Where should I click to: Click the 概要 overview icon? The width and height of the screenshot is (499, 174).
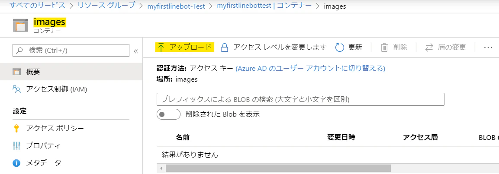pyautogui.click(x=16, y=72)
